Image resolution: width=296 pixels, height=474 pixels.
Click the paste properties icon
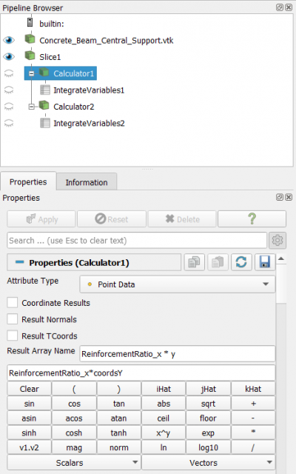click(218, 262)
